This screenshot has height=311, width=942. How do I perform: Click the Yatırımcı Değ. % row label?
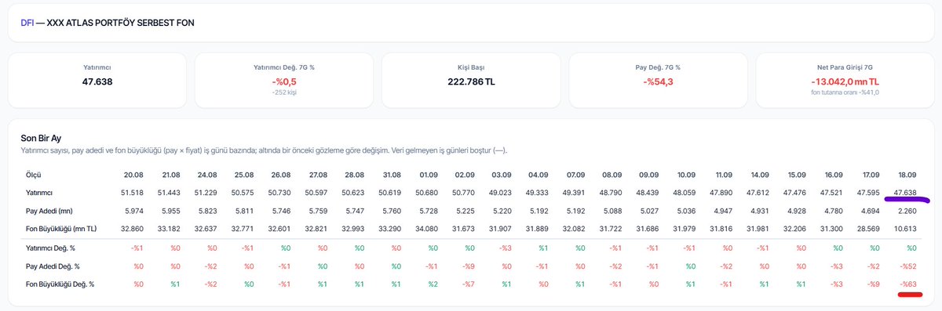[51, 248]
